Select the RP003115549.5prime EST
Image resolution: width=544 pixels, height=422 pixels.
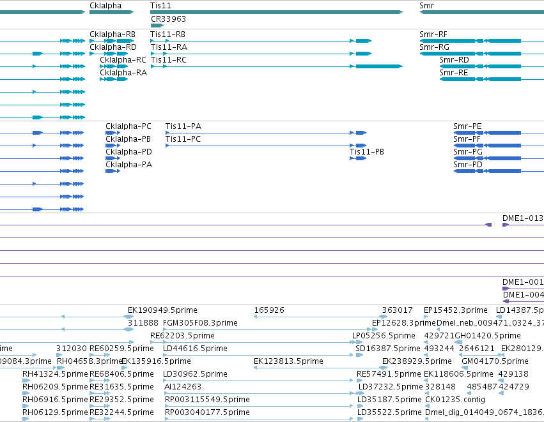coord(207,400)
